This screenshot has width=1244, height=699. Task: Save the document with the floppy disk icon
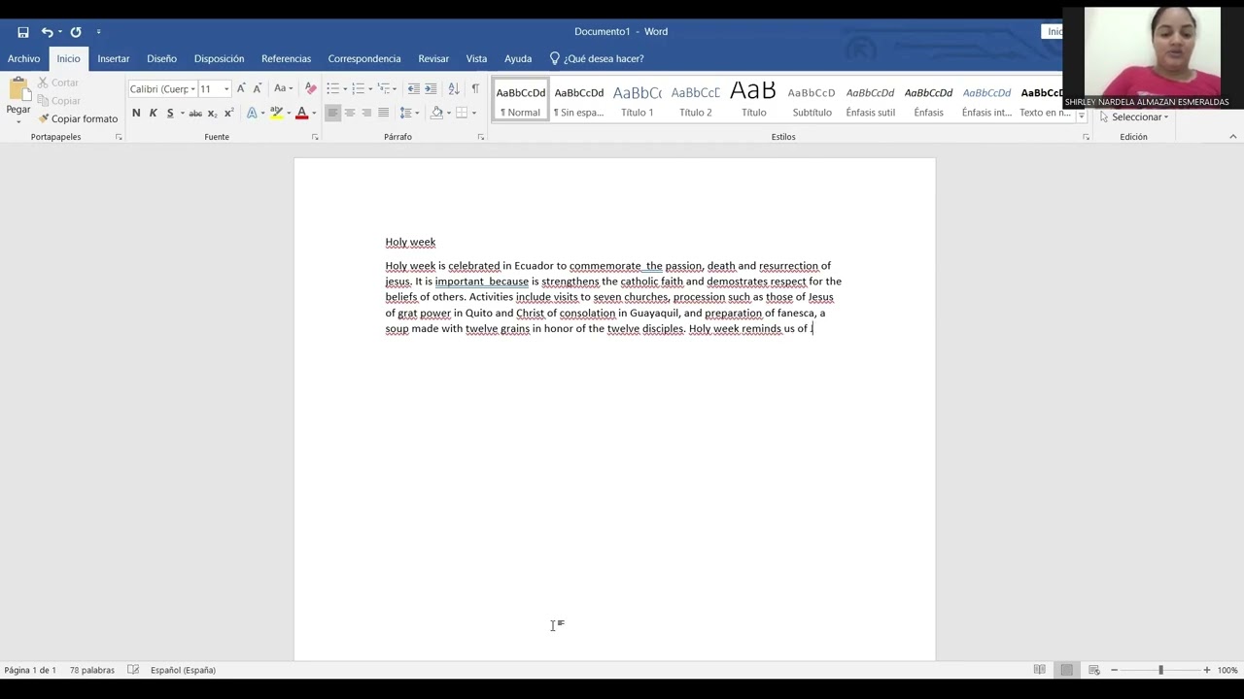[x=23, y=32]
